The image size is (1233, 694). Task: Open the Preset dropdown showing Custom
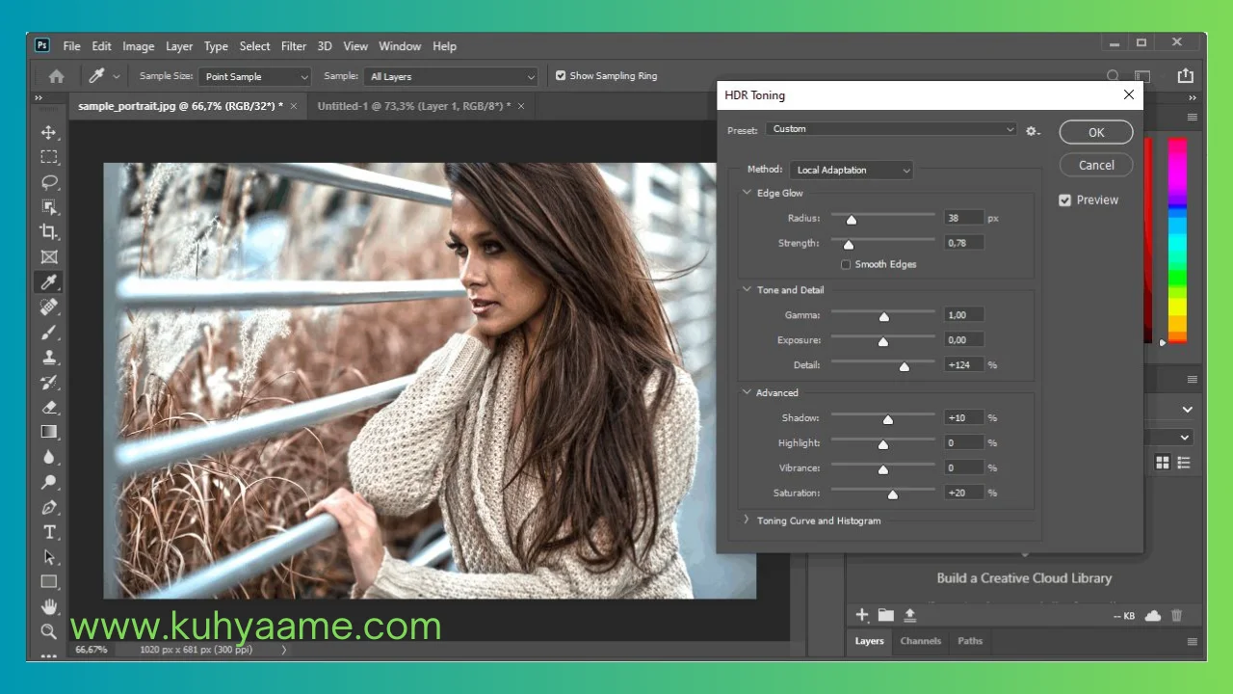(x=891, y=129)
